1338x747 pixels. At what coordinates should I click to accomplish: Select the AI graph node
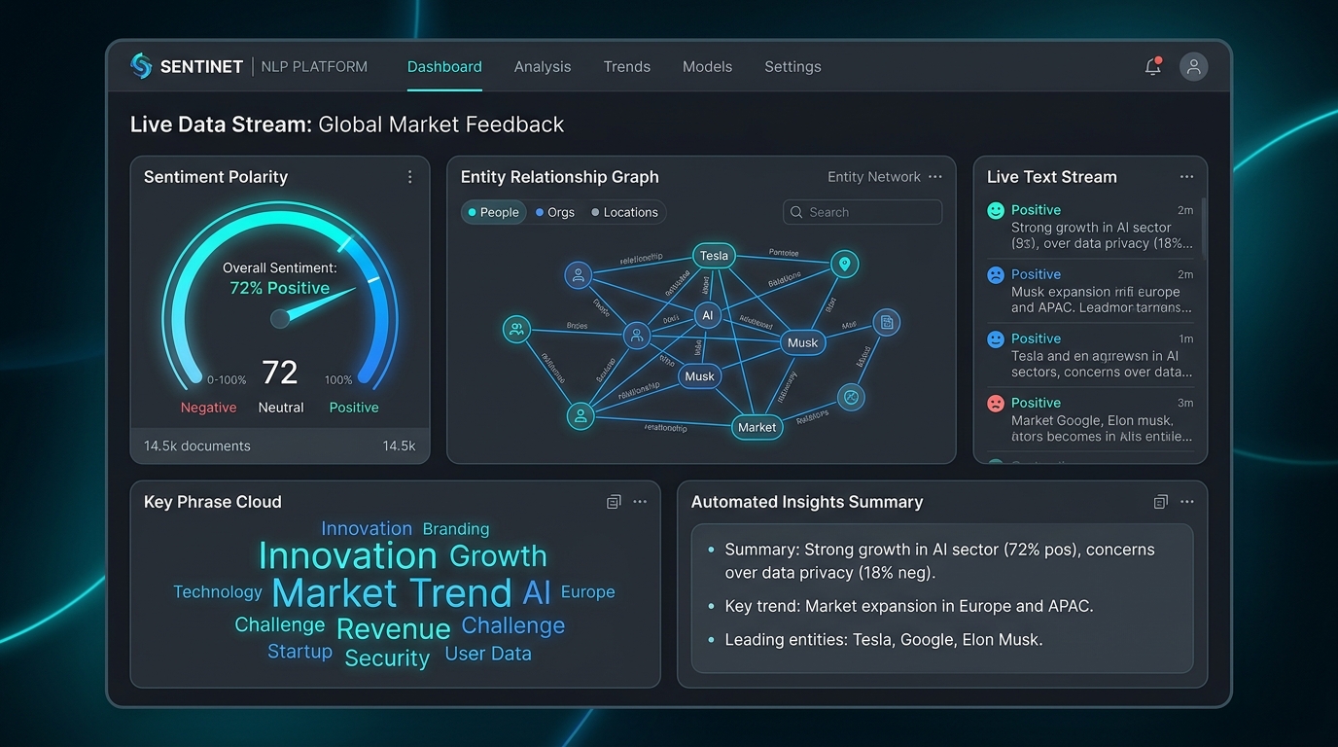[708, 315]
